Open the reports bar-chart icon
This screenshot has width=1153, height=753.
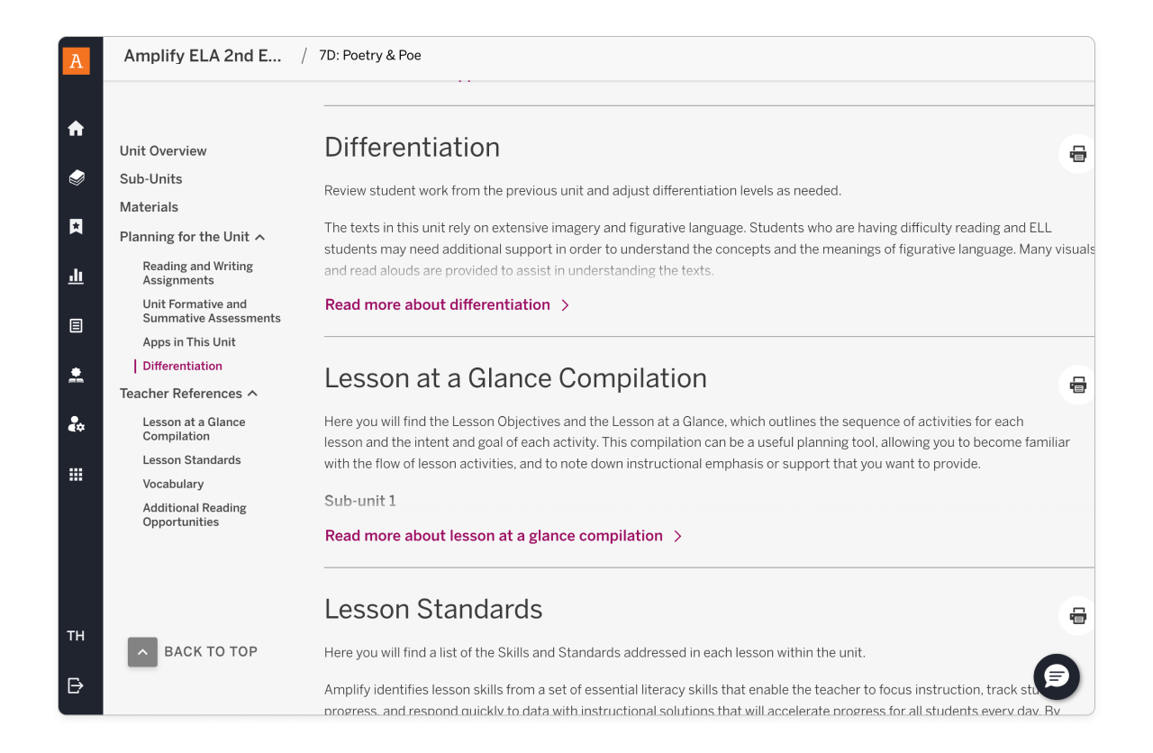77,276
